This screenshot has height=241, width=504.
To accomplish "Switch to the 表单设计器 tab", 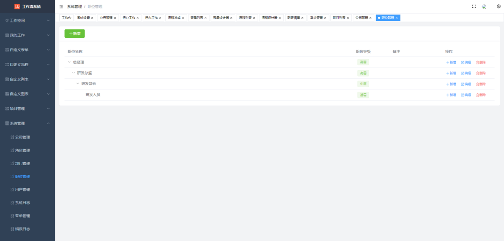I will tap(221, 18).
